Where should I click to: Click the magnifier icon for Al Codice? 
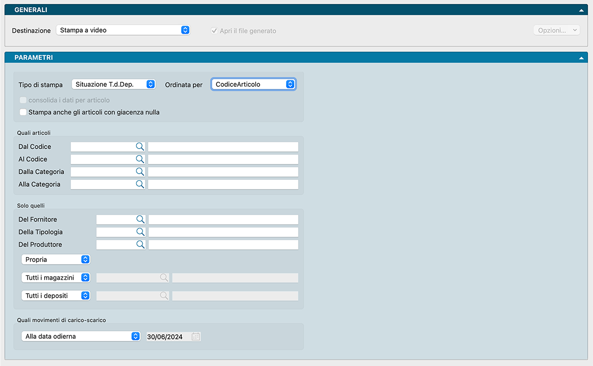coord(140,159)
